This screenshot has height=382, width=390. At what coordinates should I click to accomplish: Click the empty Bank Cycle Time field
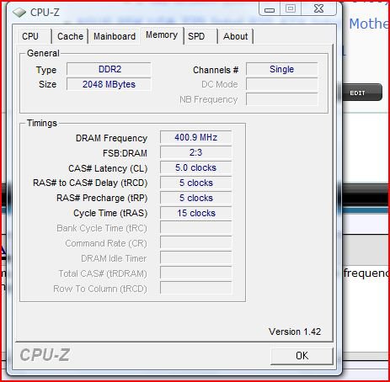(x=196, y=228)
